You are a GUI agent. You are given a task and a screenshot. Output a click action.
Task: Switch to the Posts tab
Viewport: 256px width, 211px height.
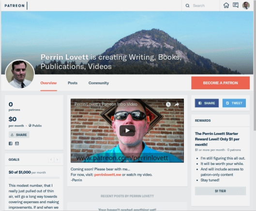pyautogui.click(x=73, y=83)
